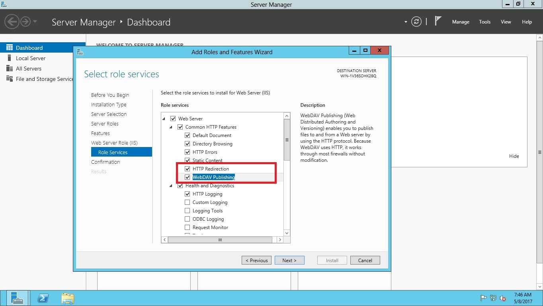Enable Custom Logging
Image resolution: width=543 pixels, height=306 pixels.
pyautogui.click(x=187, y=202)
